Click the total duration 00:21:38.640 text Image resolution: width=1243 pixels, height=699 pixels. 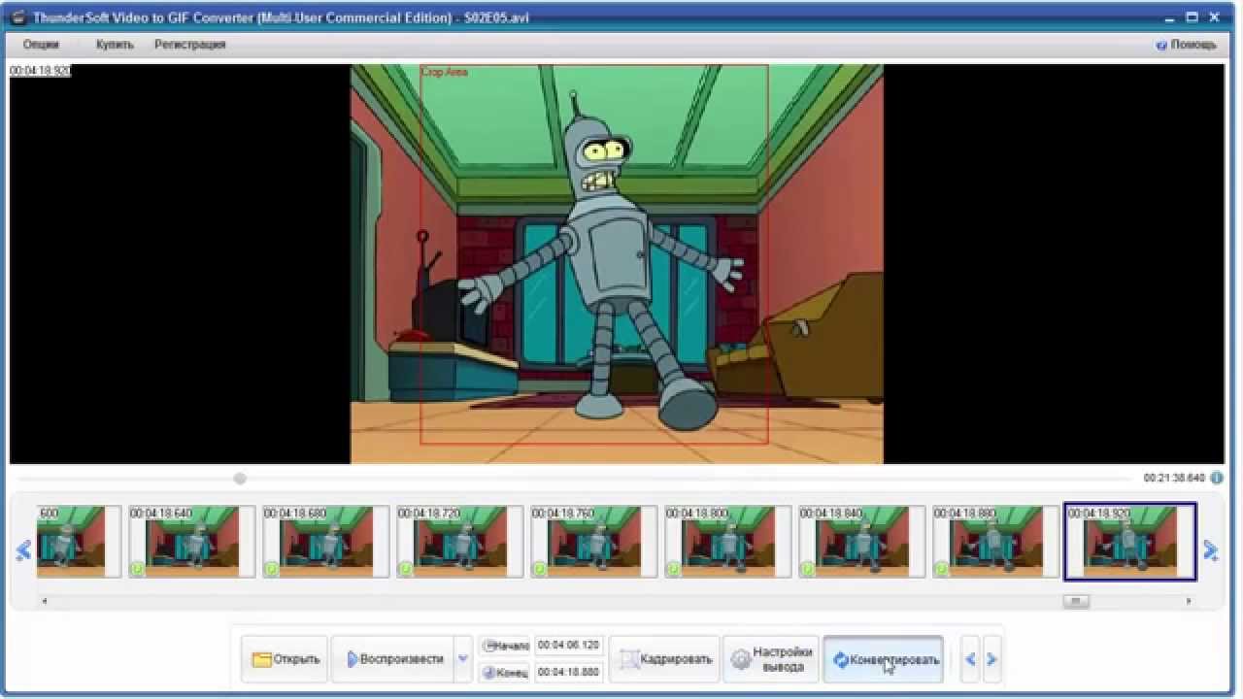point(1174,478)
